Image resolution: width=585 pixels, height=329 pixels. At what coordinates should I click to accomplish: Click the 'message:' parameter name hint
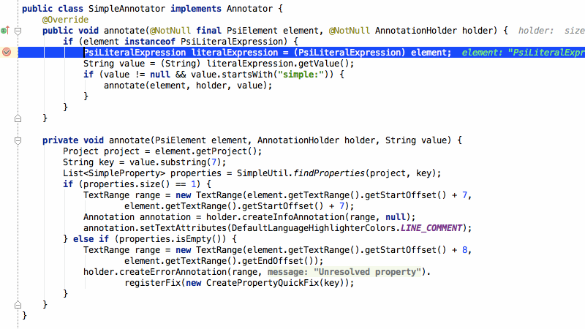[x=288, y=272]
